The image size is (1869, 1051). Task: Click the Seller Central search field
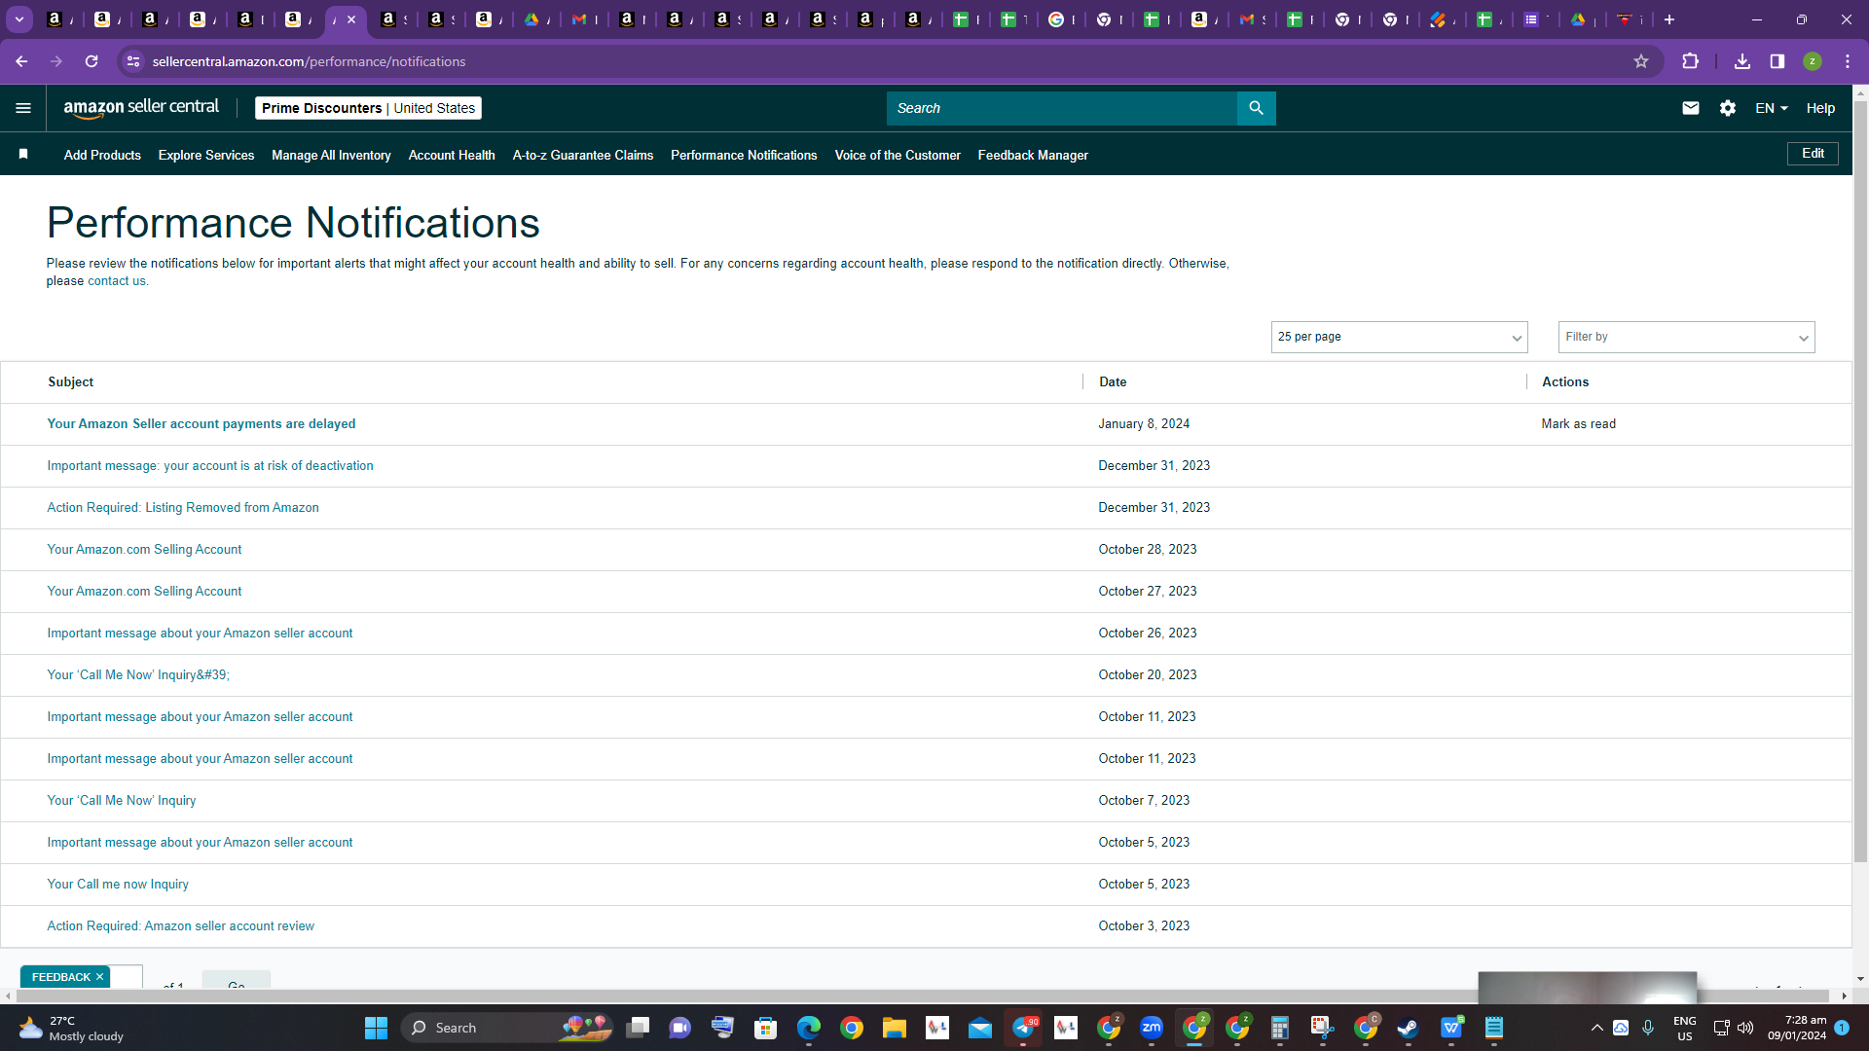click(1061, 108)
